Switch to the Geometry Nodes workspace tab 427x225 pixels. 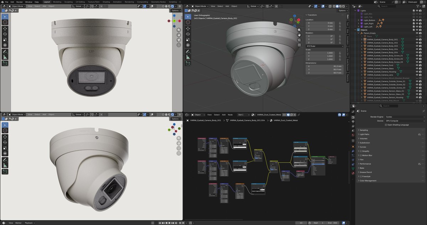158,2
